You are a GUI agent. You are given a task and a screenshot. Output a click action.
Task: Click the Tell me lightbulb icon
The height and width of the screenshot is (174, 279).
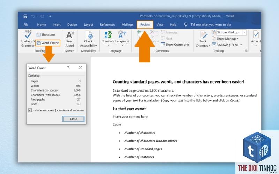tap(186, 25)
